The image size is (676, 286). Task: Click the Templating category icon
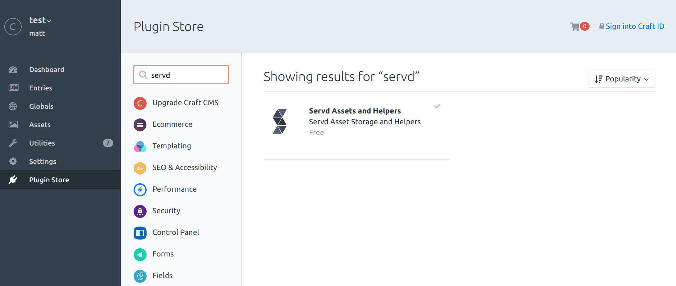point(140,147)
